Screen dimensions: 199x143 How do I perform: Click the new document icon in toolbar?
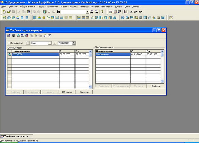[4, 12]
